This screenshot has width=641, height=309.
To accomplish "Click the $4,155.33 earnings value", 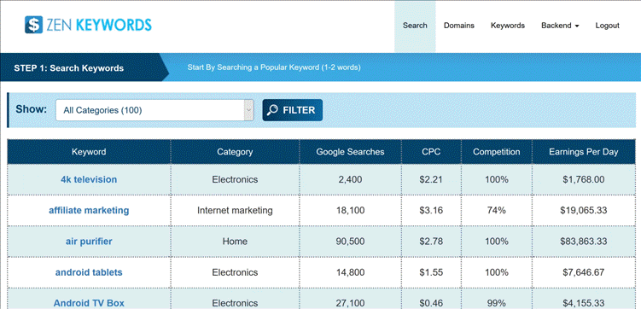I will 584,303.
